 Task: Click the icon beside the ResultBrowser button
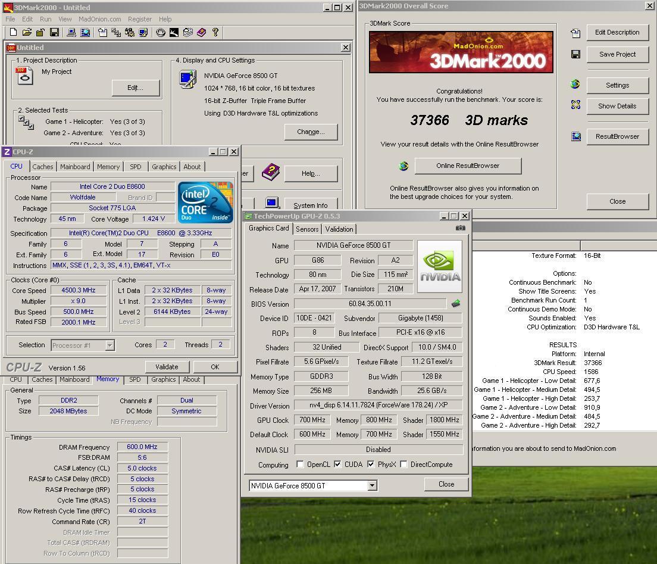tap(576, 136)
